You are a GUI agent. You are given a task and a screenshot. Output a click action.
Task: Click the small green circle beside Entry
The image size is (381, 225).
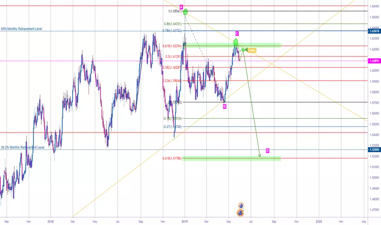[x=243, y=50]
